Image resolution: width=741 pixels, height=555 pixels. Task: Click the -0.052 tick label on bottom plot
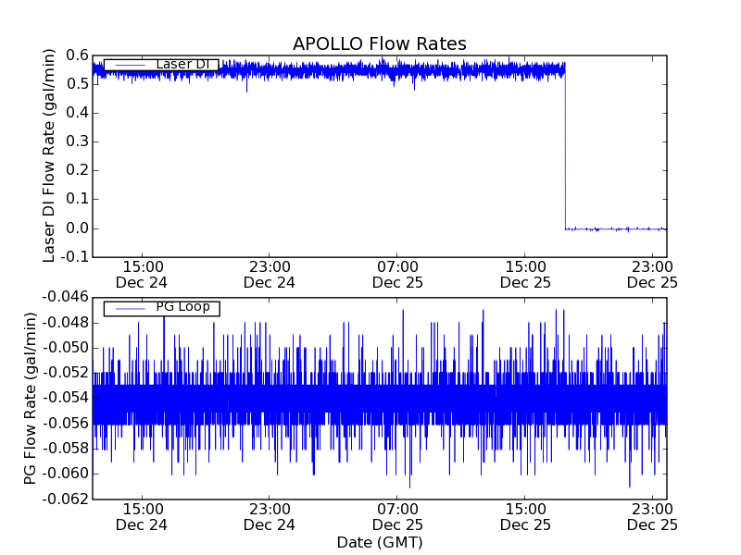pyautogui.click(x=65, y=373)
